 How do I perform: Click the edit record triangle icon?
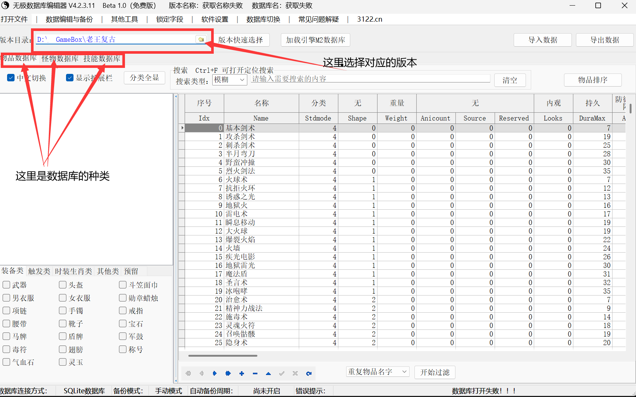click(x=269, y=373)
